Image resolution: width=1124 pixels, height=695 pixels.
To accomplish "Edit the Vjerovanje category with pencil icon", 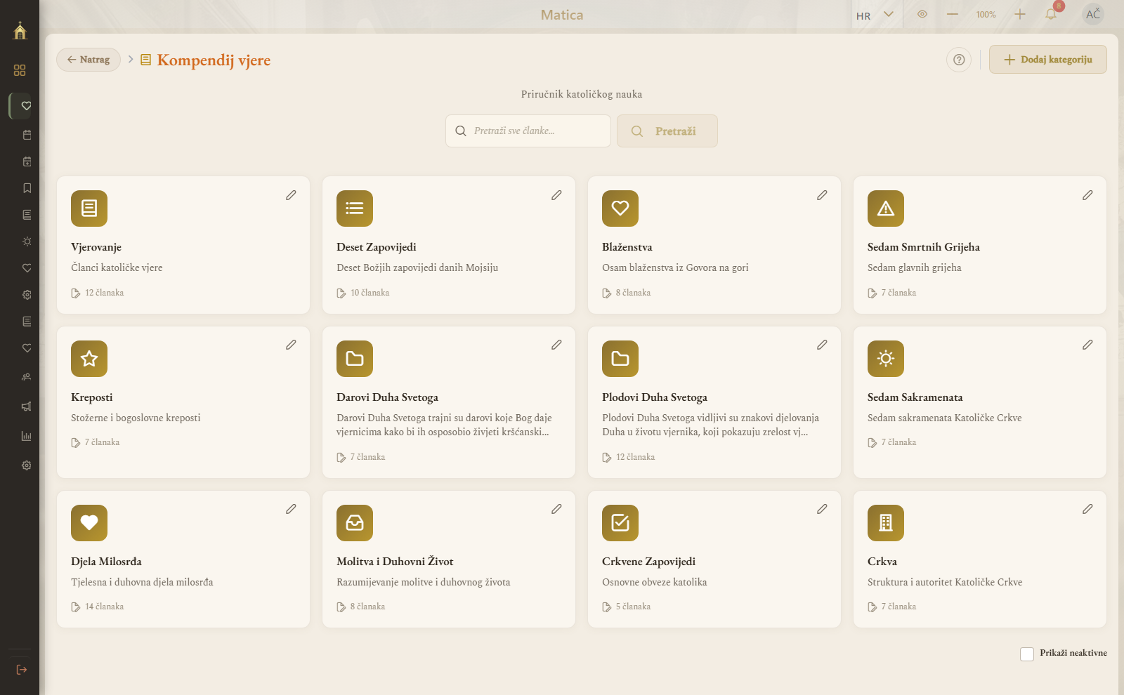I will (x=291, y=195).
